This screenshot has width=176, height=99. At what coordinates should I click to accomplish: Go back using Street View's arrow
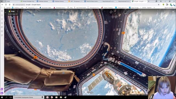pos(5,13)
